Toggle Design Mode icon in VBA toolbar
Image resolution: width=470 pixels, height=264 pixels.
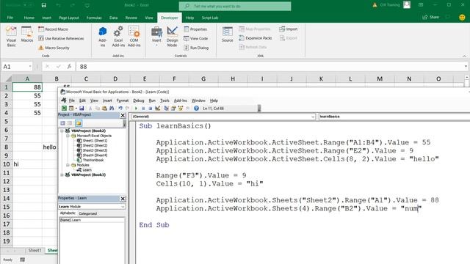tap(157, 109)
